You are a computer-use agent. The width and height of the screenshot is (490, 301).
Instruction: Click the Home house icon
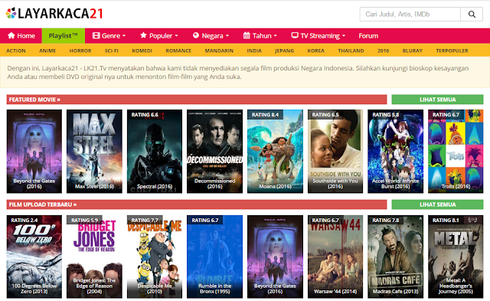point(11,35)
